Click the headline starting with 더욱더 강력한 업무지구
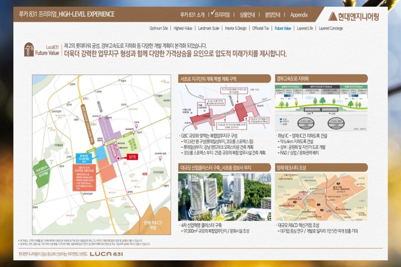 pos(176,53)
